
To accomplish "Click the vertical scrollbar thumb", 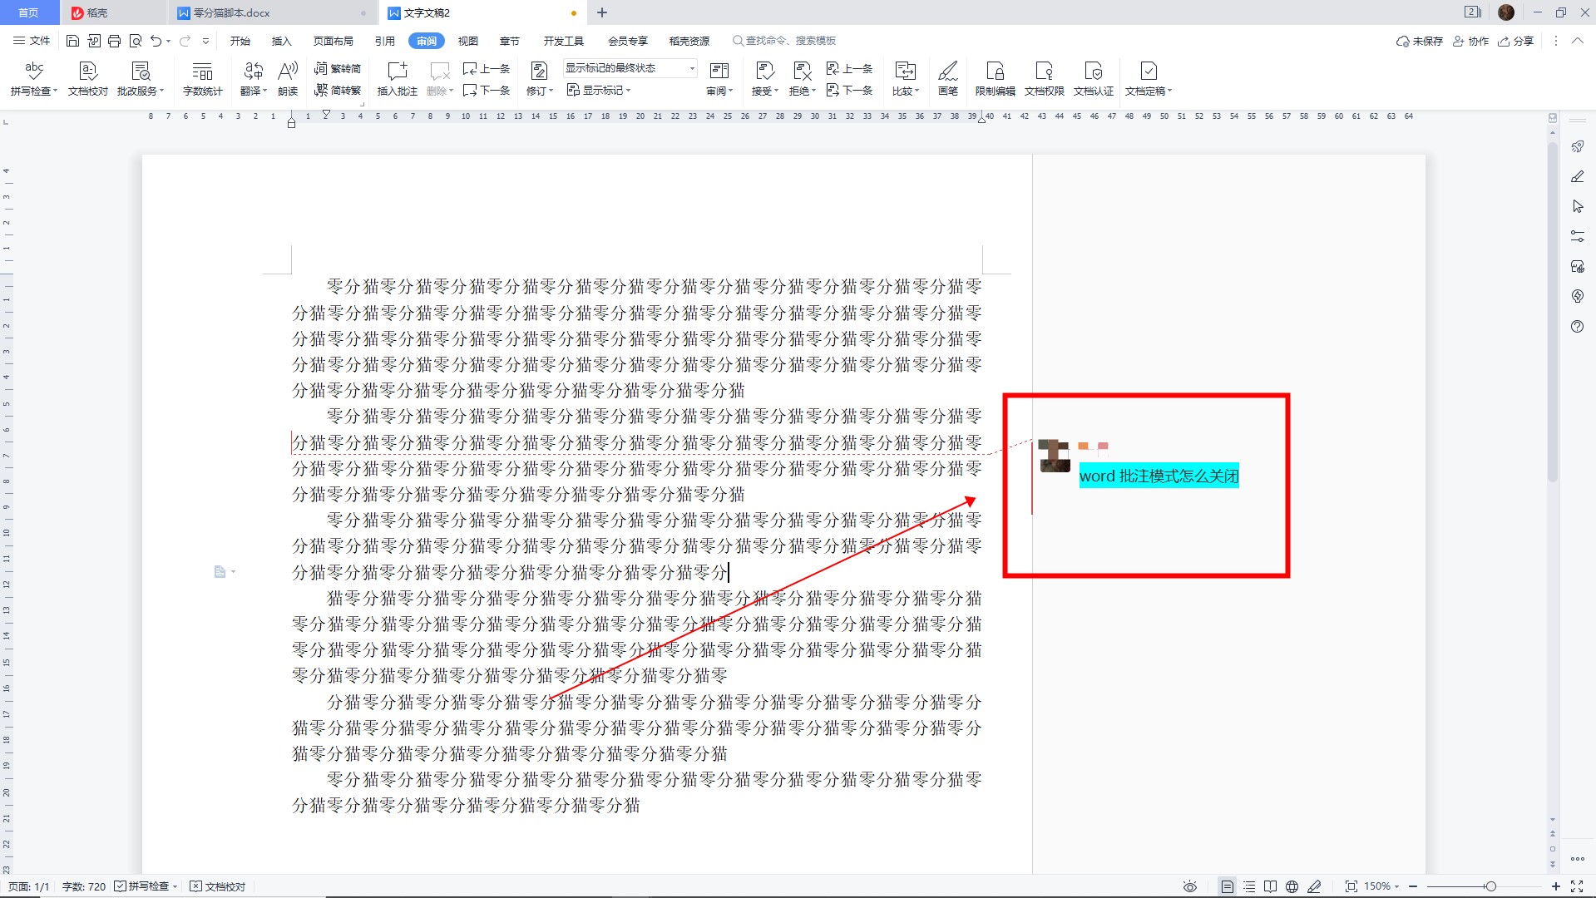I will 1552,313.
